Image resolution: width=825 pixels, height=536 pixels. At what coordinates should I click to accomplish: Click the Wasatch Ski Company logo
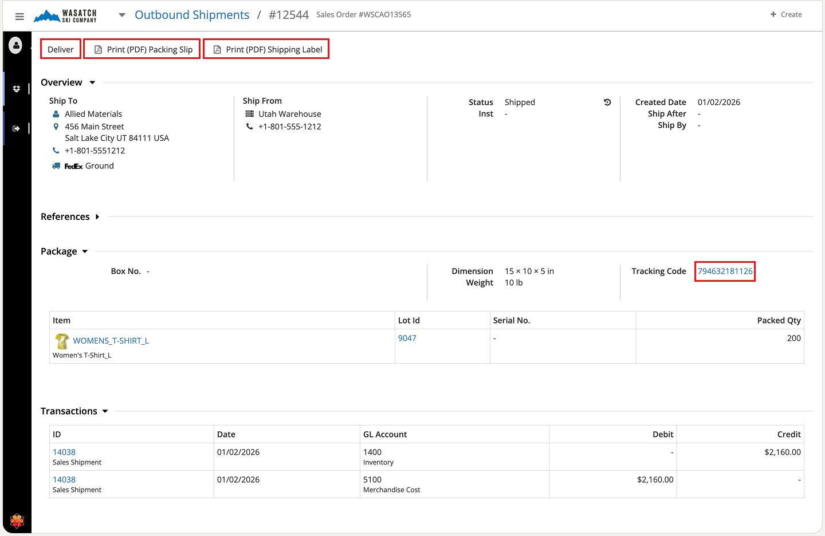coord(65,15)
